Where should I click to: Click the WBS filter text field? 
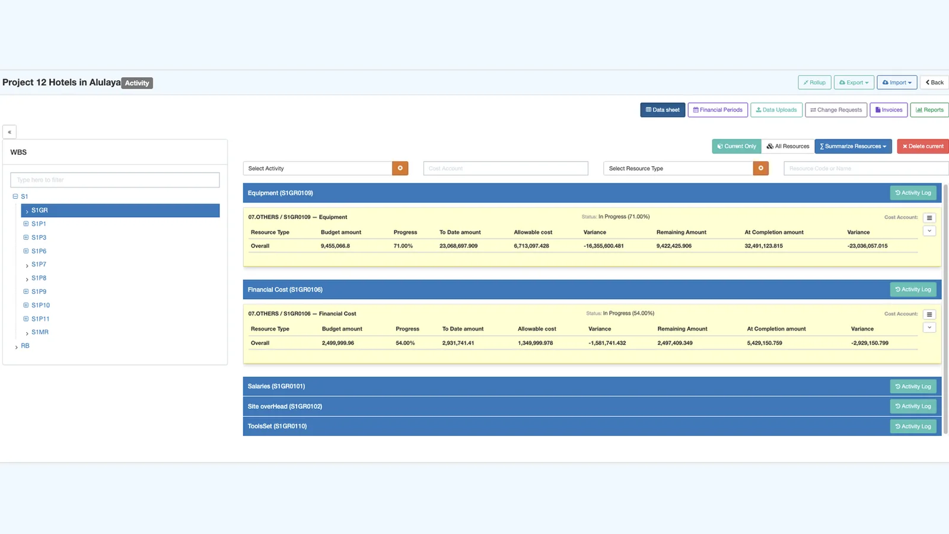[x=115, y=180]
